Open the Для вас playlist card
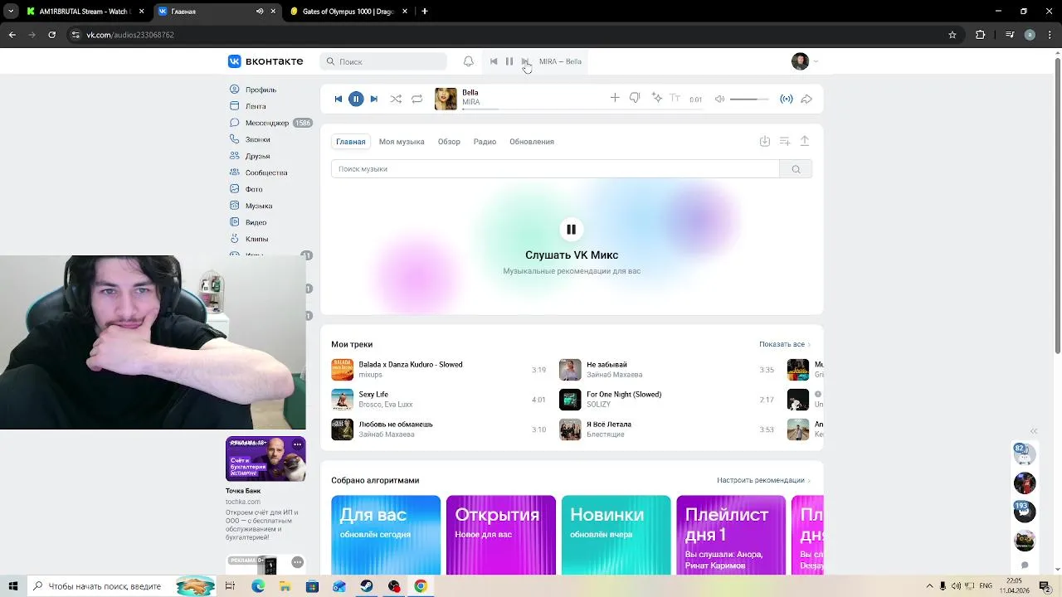The height and width of the screenshot is (597, 1062). 386,535
